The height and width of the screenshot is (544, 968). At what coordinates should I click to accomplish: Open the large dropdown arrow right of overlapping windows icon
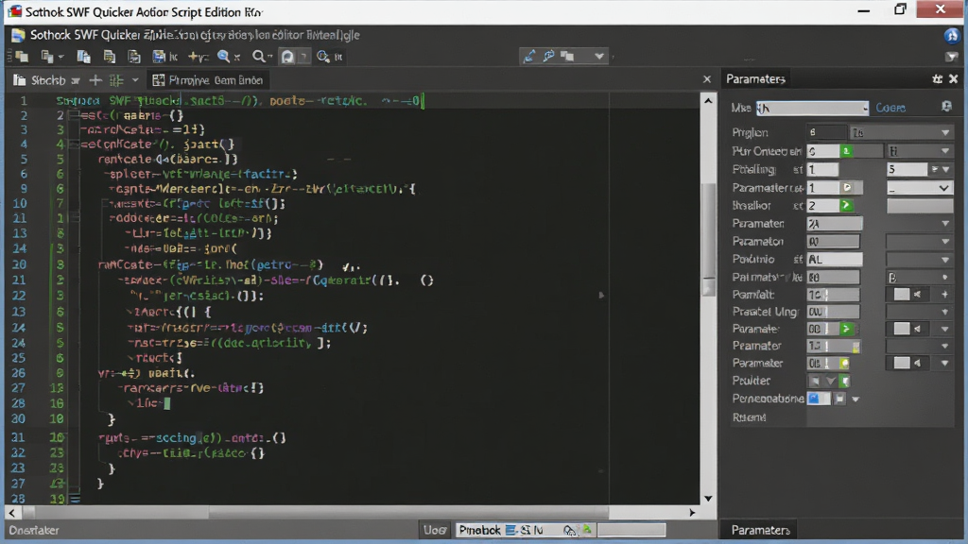click(598, 56)
